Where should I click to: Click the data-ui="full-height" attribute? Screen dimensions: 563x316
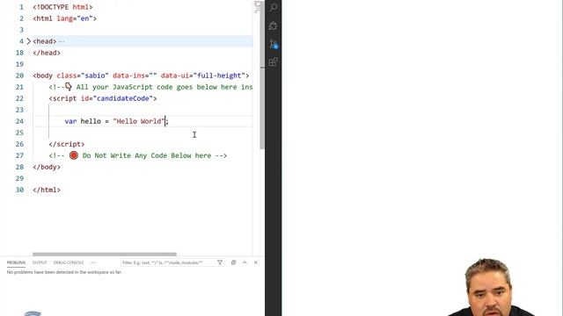203,75
